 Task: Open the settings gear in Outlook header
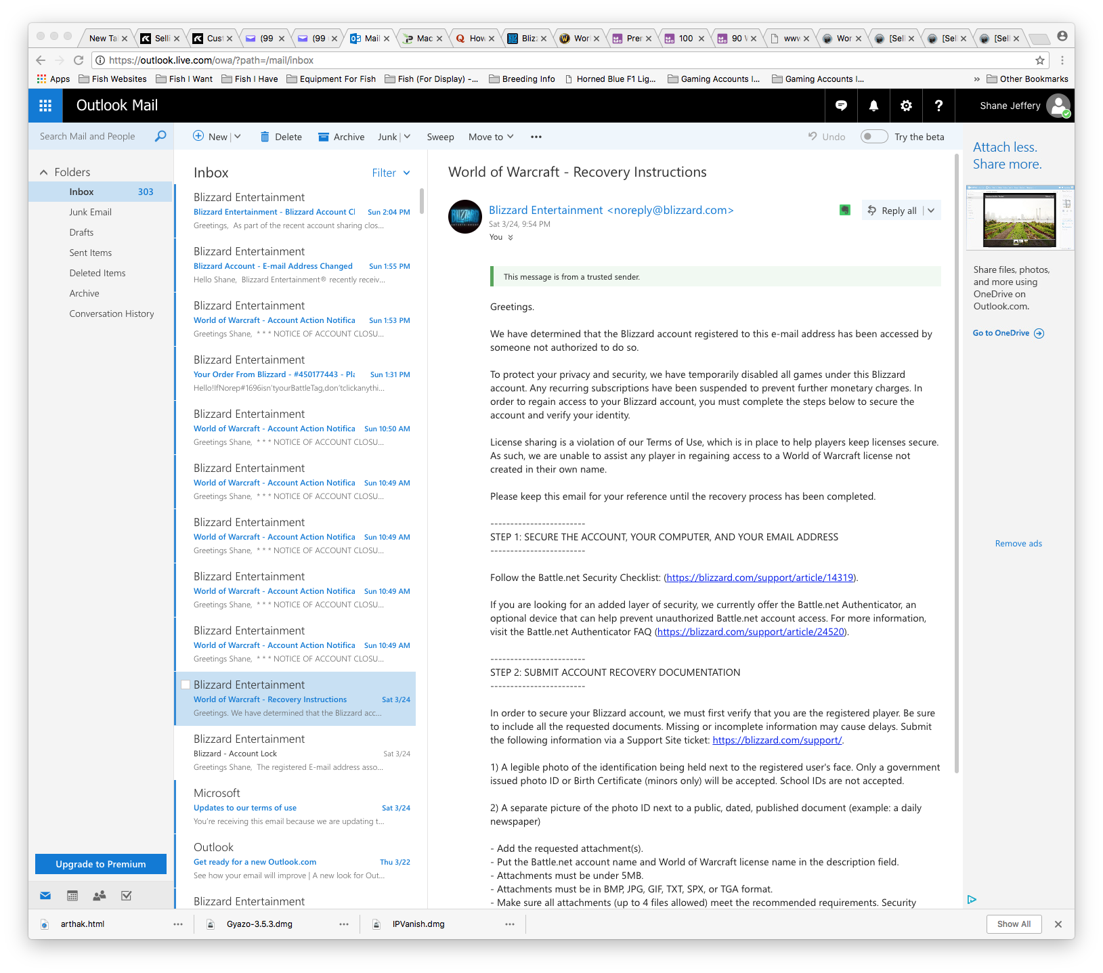906,106
